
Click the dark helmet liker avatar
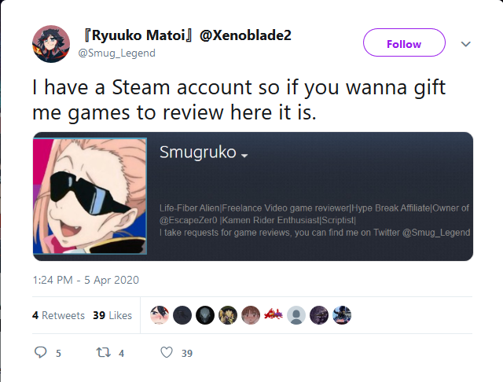click(x=205, y=315)
